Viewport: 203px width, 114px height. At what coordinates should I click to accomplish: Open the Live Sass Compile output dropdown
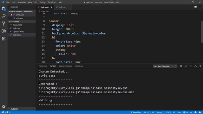(x=165, y=66)
